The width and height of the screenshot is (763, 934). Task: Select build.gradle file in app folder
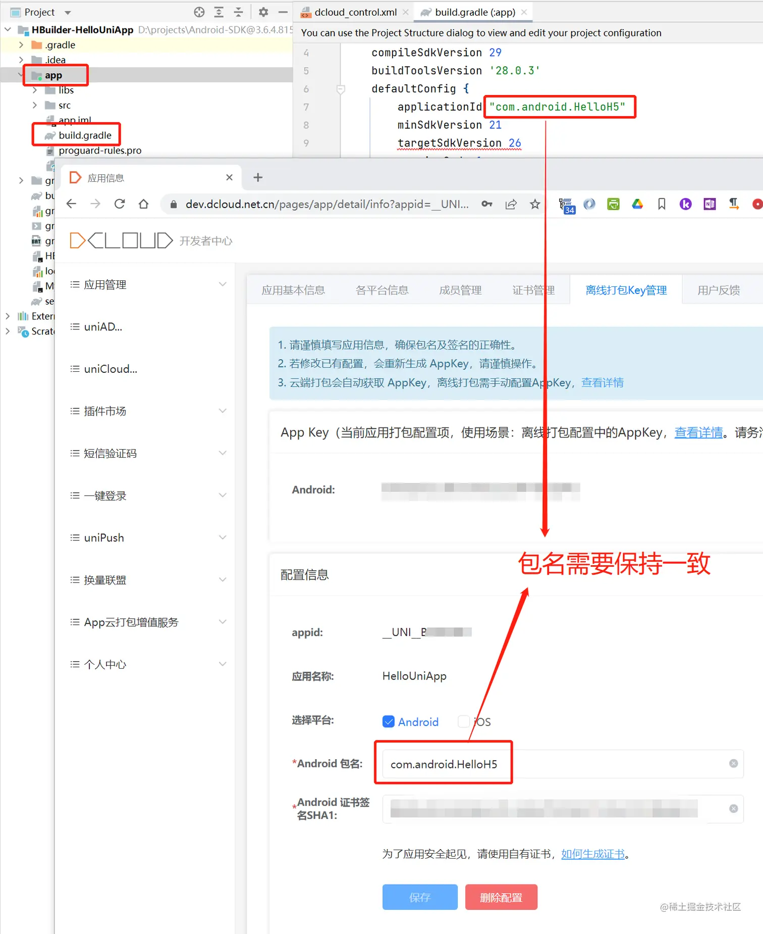tap(85, 135)
